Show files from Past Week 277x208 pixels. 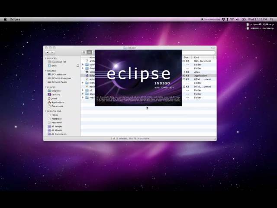pyautogui.click(x=55, y=123)
